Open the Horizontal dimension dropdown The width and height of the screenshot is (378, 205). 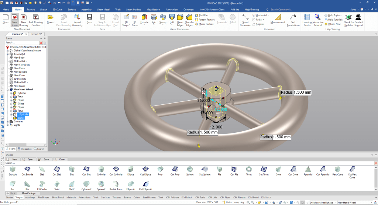click(x=268, y=15)
